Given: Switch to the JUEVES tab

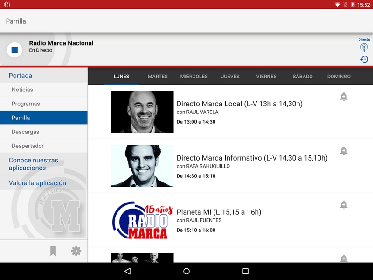Looking at the screenshot, I should [x=230, y=77].
